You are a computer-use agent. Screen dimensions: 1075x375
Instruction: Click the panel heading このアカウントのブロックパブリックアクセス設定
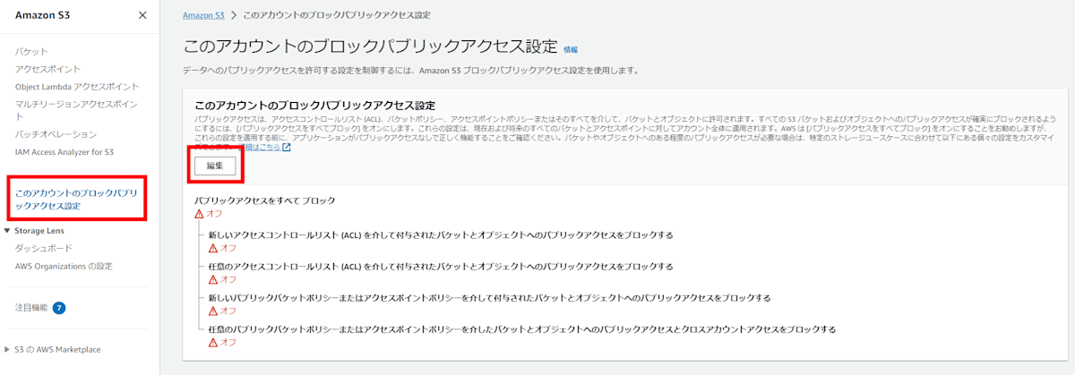pyautogui.click(x=314, y=106)
